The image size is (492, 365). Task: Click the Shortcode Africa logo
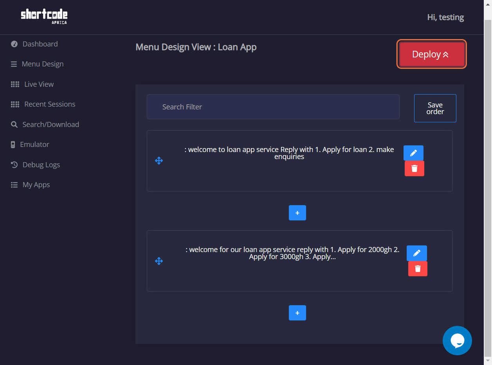[x=44, y=16]
